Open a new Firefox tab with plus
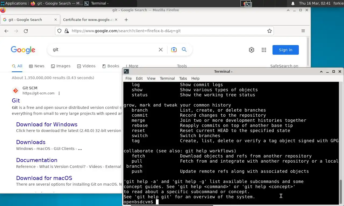Screen dimensions: 344x206 (x=126, y=20)
